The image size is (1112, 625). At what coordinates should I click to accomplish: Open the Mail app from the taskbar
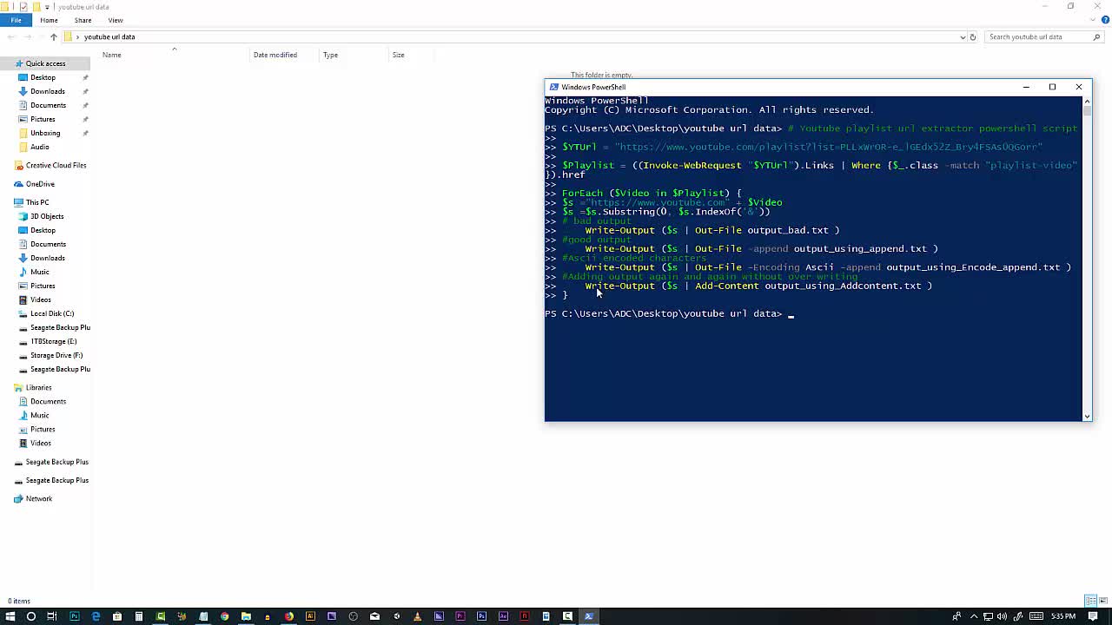coord(374,616)
